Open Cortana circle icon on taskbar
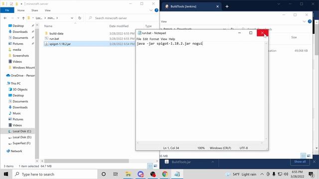Image resolution: width=319 pixels, height=179 pixels. point(104,174)
